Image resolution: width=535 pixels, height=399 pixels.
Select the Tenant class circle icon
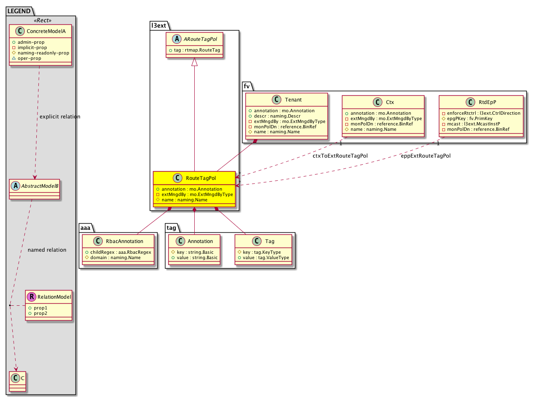[x=277, y=100]
